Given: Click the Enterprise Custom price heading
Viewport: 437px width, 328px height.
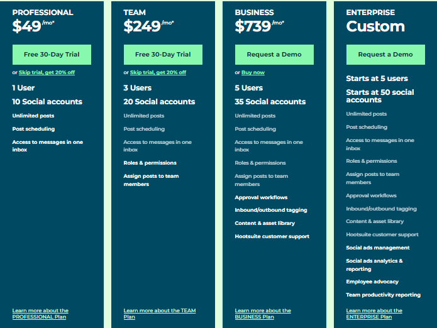Looking at the screenshot, I should 375,26.
